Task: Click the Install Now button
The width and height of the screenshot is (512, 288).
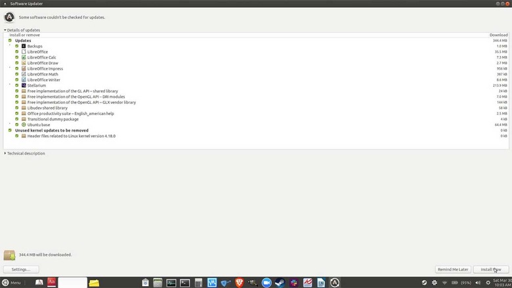Action: pos(491,270)
